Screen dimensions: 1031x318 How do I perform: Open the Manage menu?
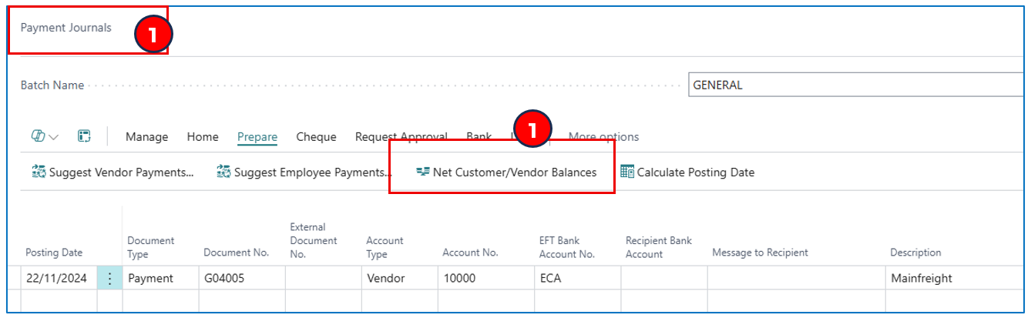click(x=146, y=137)
